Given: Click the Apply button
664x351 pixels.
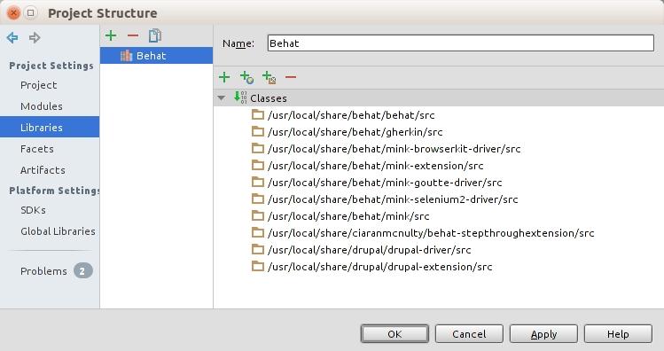Looking at the screenshot, I should 543,334.
